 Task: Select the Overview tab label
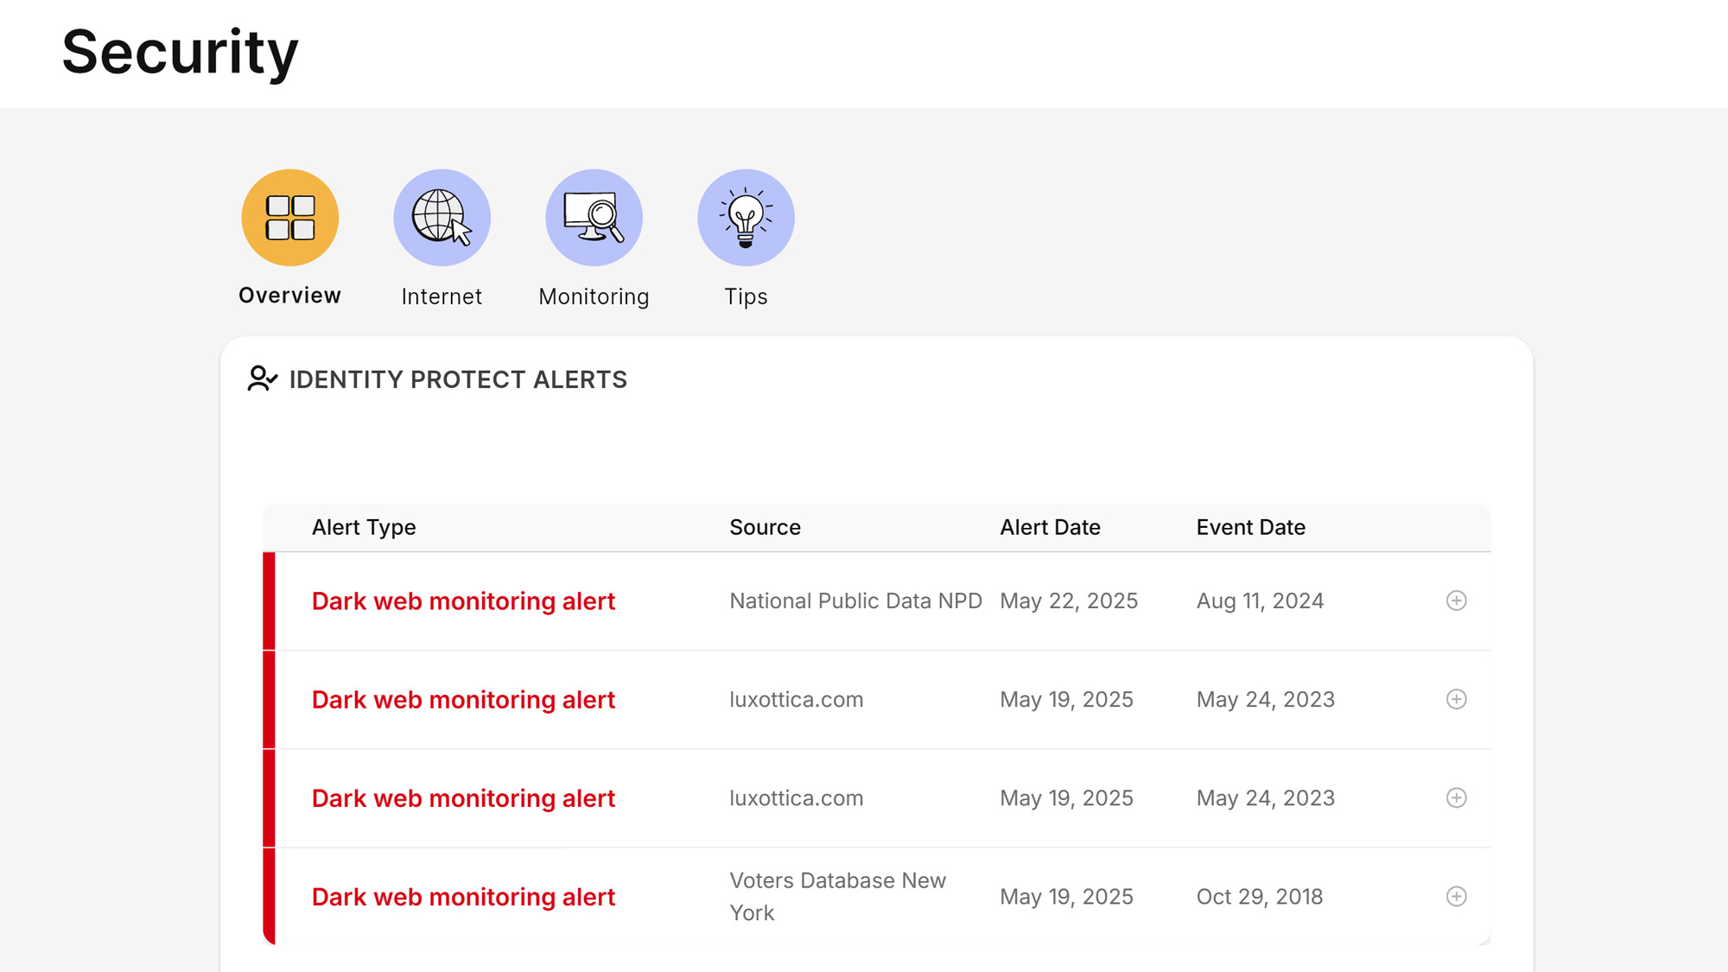coord(289,295)
